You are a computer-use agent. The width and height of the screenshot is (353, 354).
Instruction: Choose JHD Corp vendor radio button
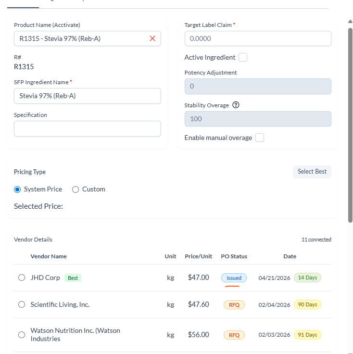(22, 278)
